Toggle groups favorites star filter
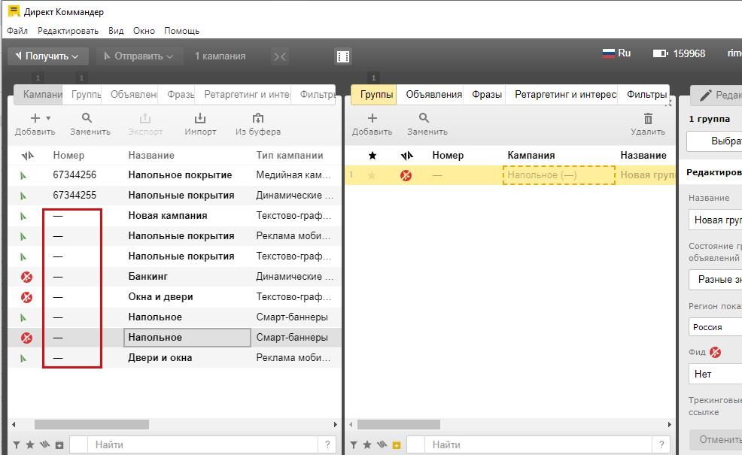 coord(367,444)
